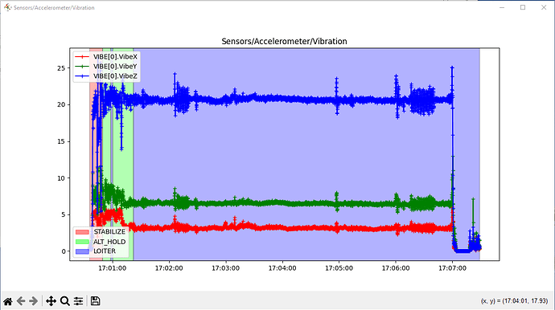Click the 17:04:00 x-axis tick label
The height and width of the screenshot is (310, 555).
282,268
